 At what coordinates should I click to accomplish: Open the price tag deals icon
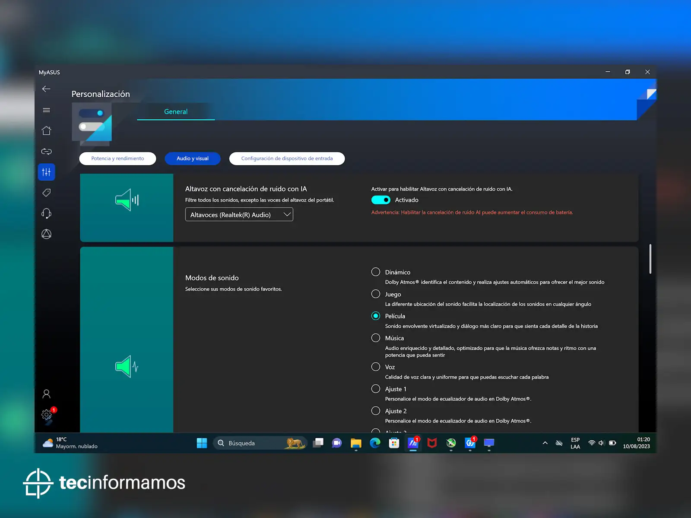click(x=46, y=193)
